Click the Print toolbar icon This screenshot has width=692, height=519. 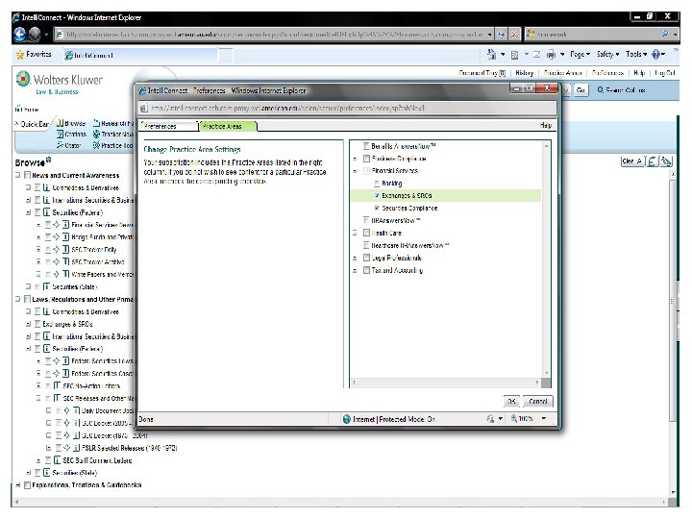point(552,55)
